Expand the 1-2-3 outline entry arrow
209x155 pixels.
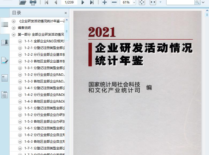(x=20, y=61)
